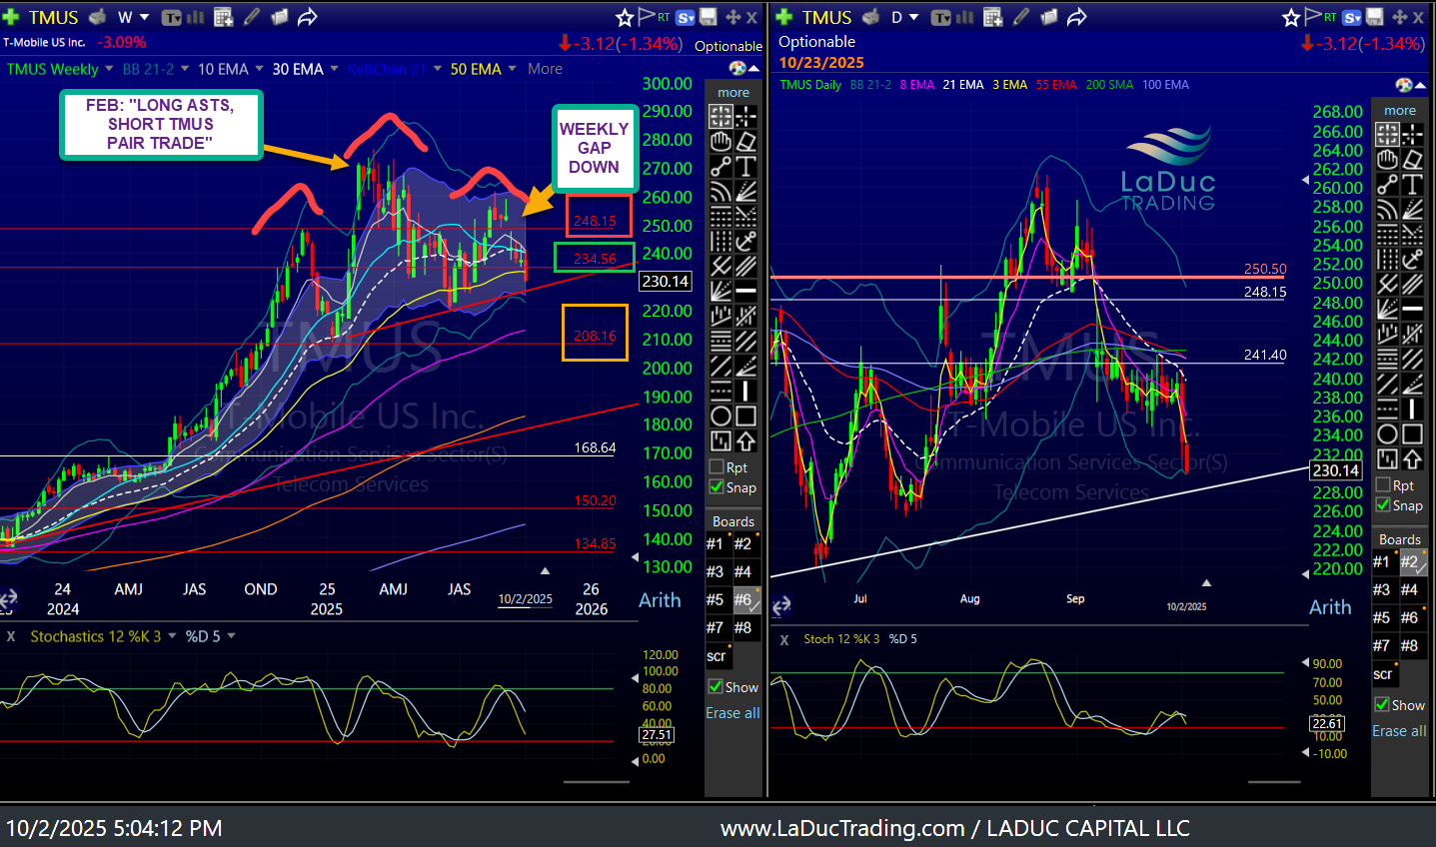
Task: Select the hand pan tool in weekly toolbar
Action: [x=720, y=141]
